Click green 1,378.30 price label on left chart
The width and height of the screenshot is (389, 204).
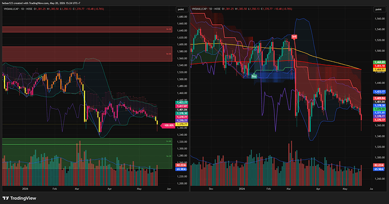182,113
